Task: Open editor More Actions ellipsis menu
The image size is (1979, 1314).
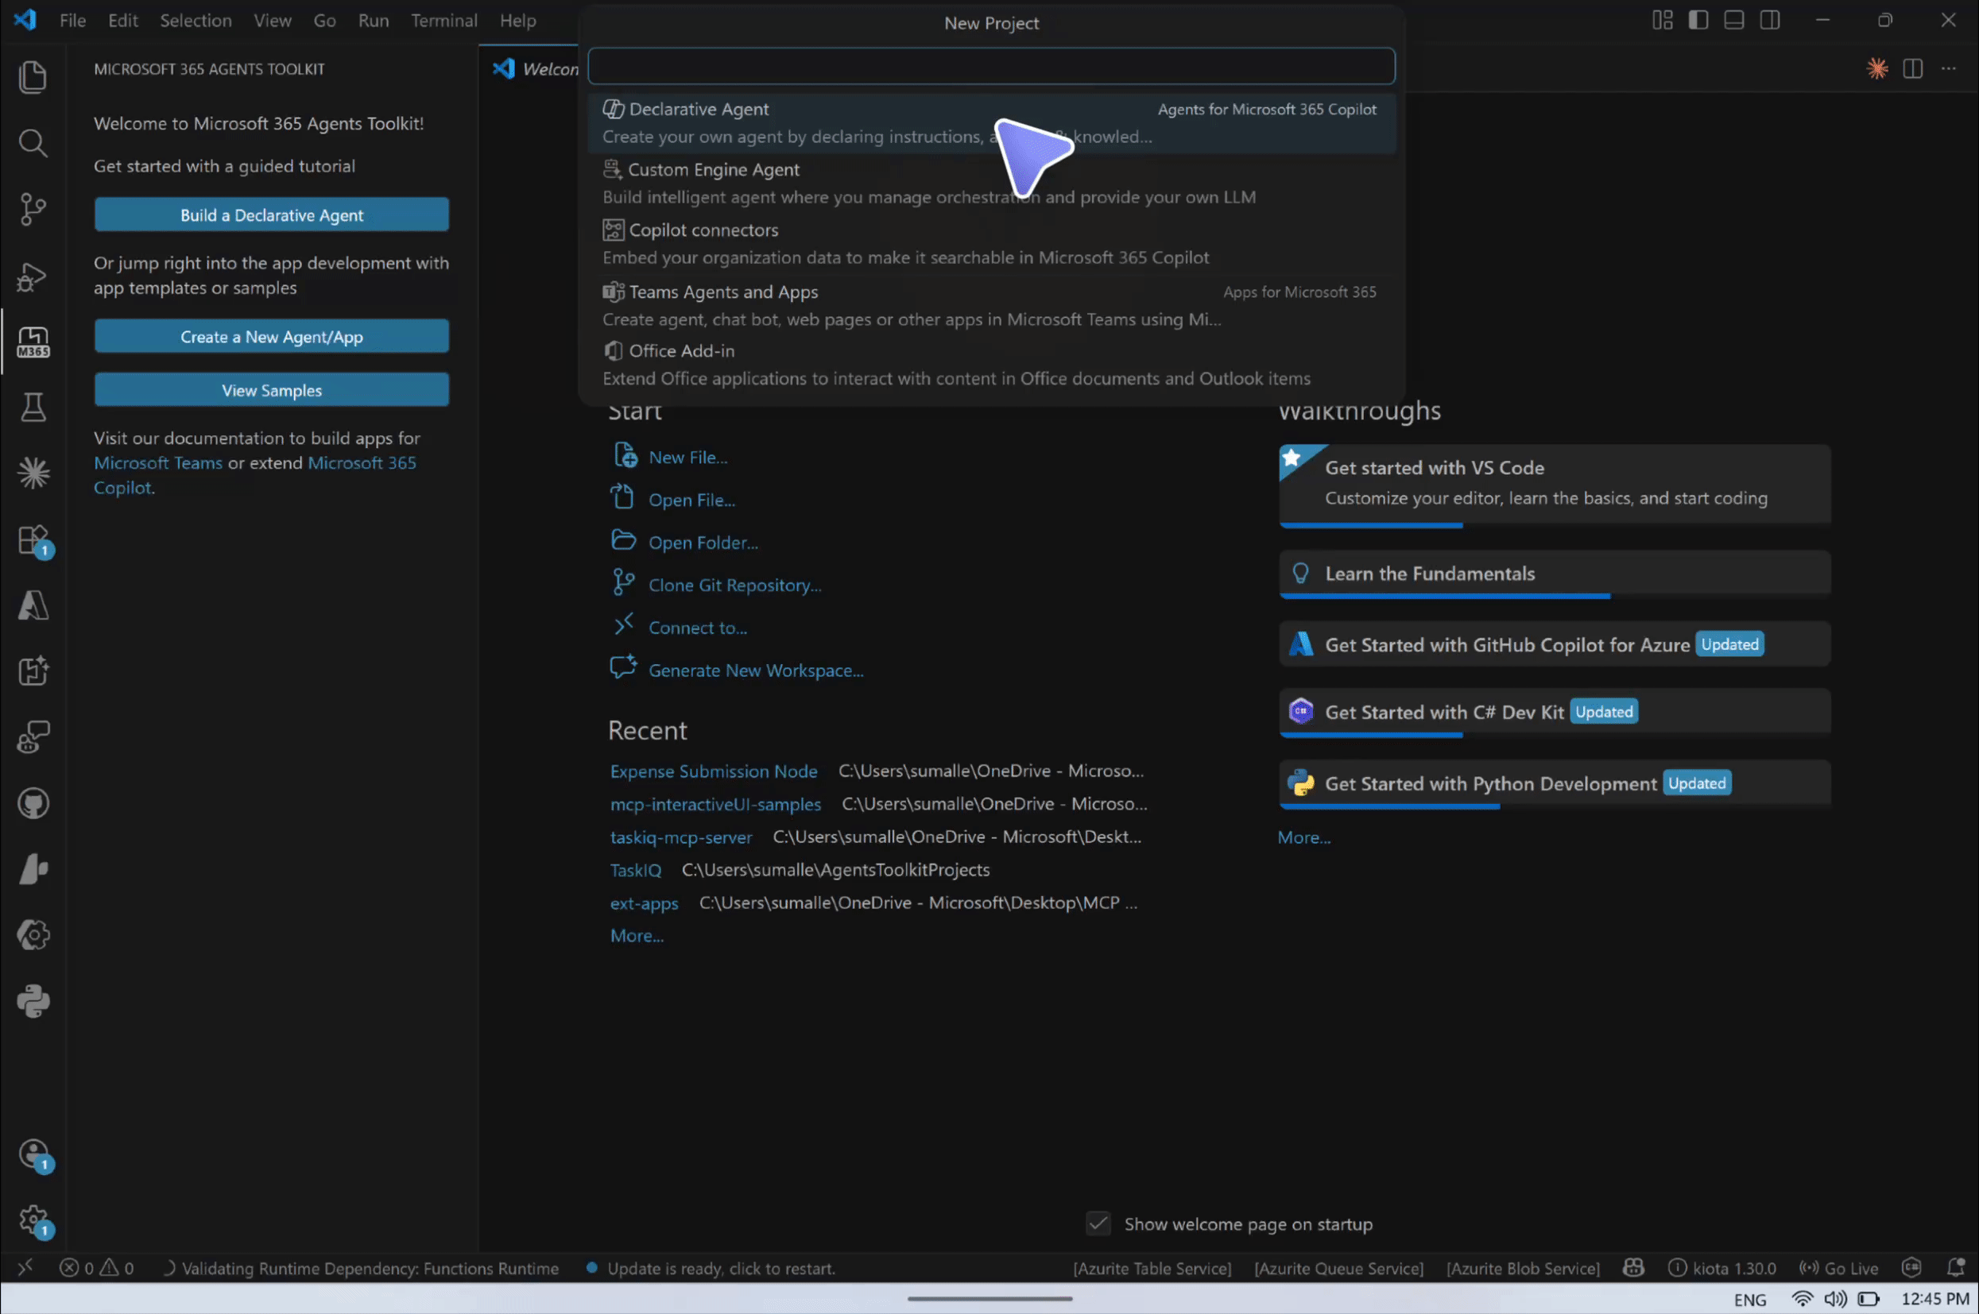Action: pyautogui.click(x=1949, y=68)
